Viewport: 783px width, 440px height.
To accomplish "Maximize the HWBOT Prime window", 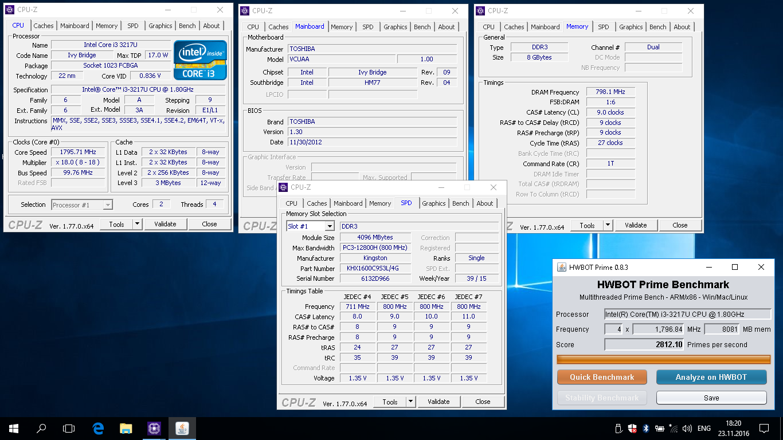I will click(735, 267).
